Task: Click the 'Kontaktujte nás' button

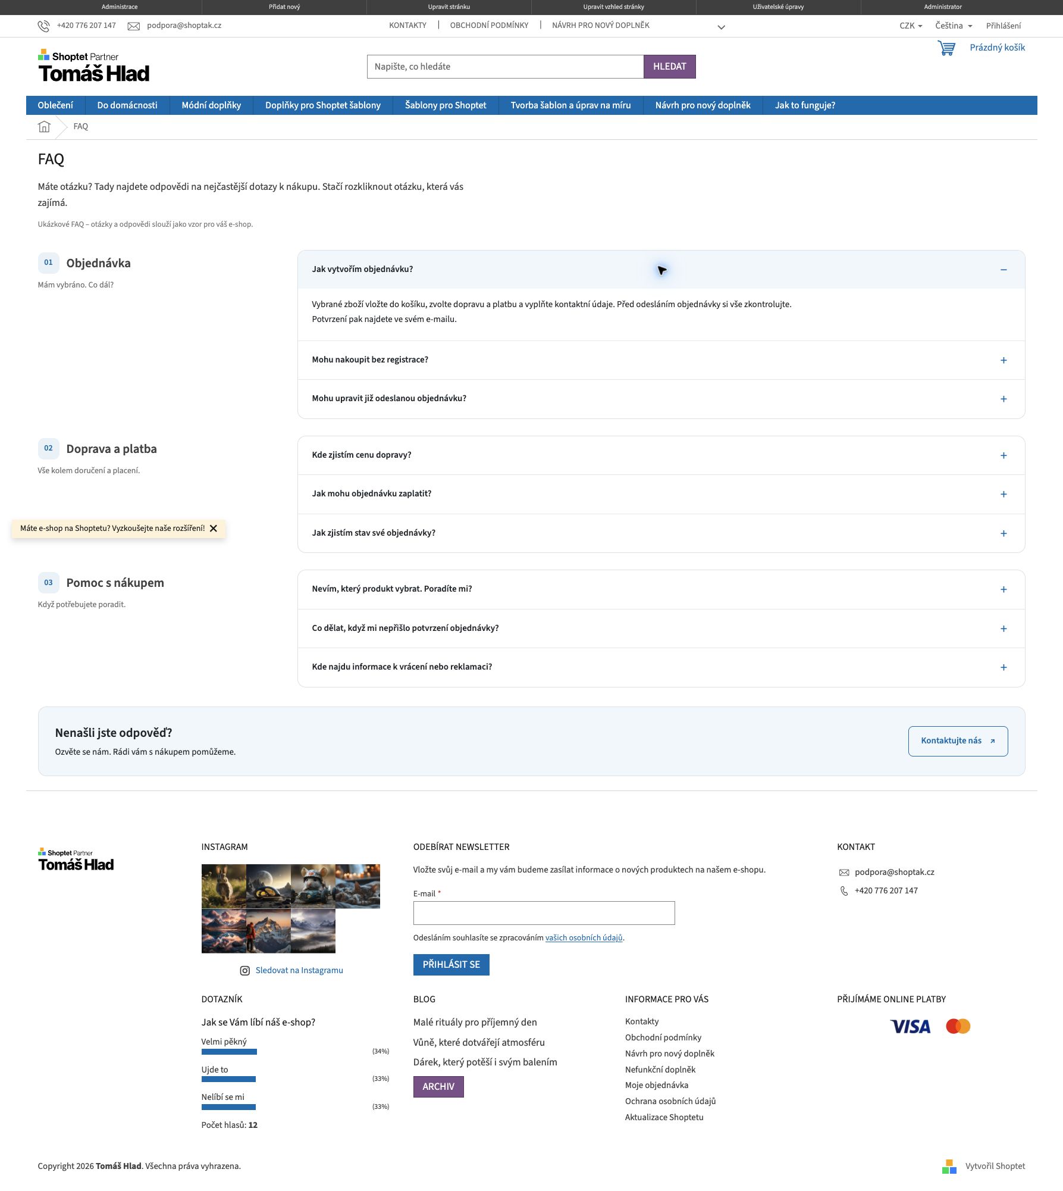Action: 958,742
